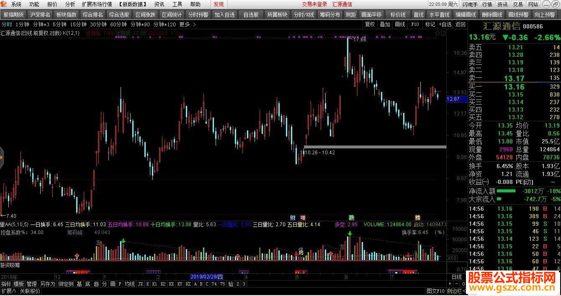The height and width of the screenshot is (296, 561).
Task: Click the 模板 bottom tab
Action: point(19,284)
